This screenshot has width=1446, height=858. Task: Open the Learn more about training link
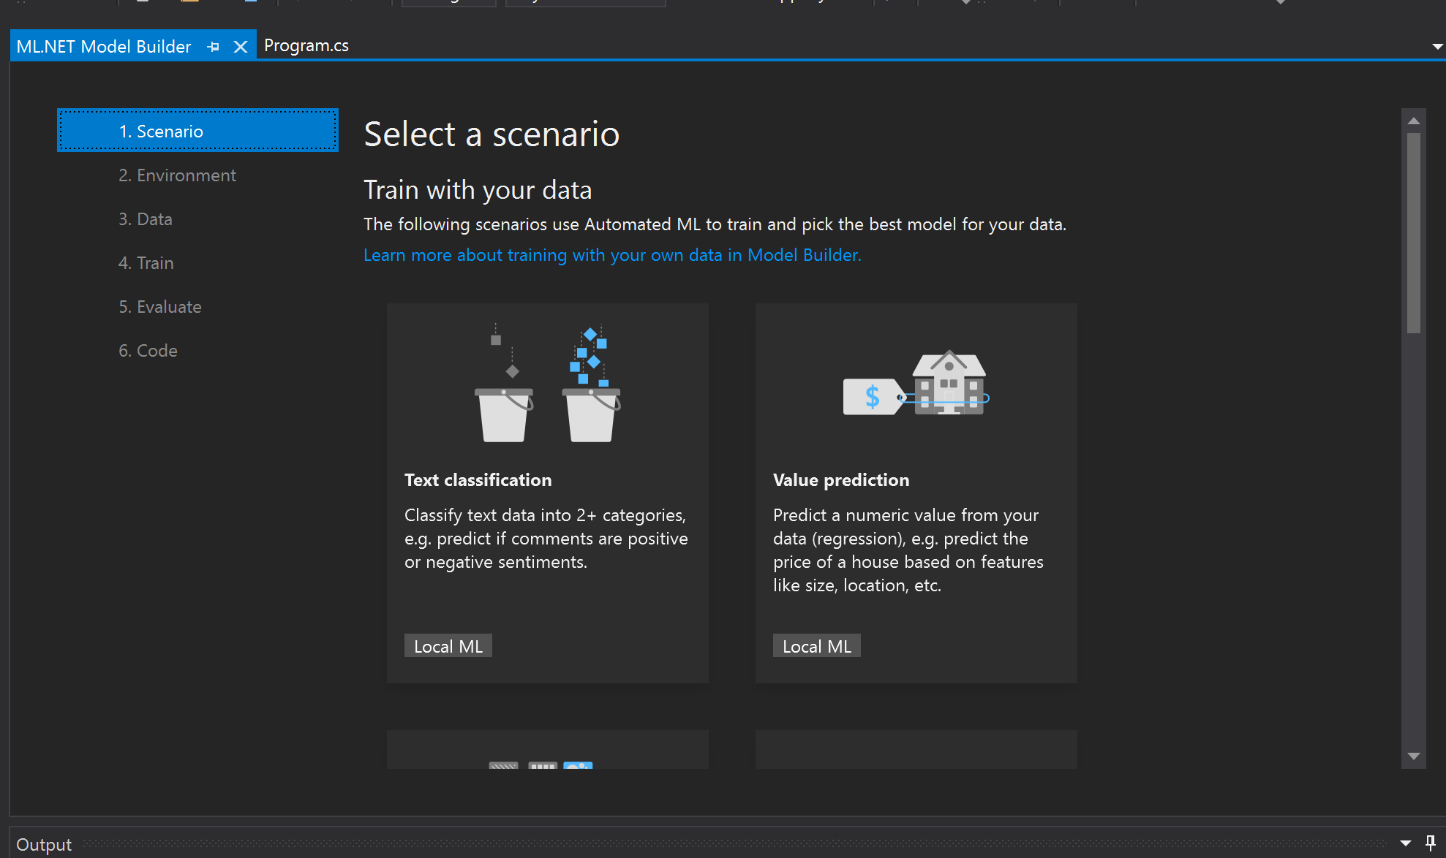pyautogui.click(x=612, y=255)
